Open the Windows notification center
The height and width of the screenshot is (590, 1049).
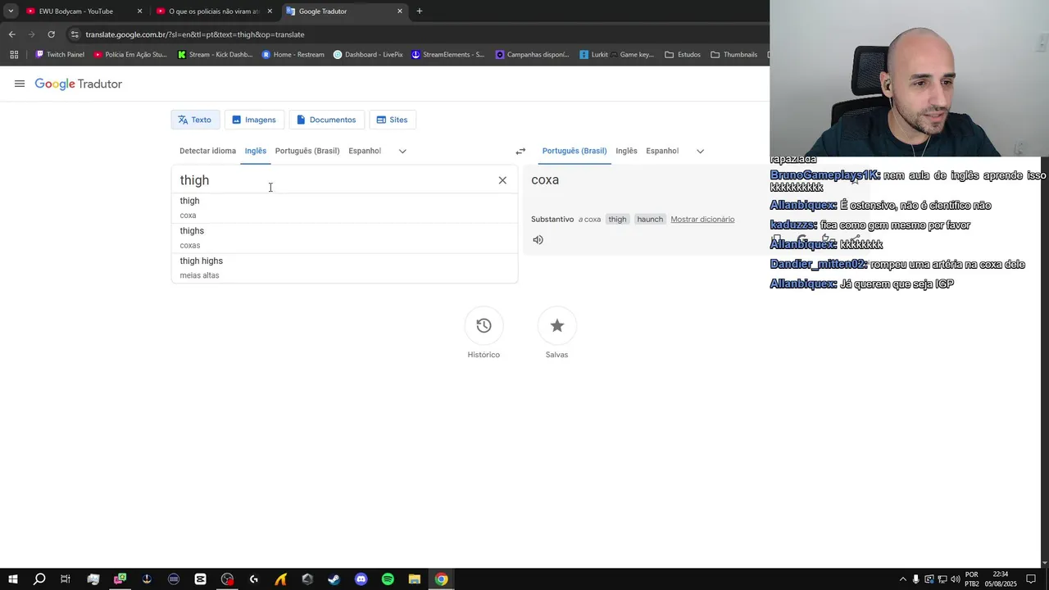click(x=1031, y=579)
